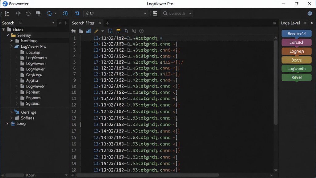Expand the LogViewer Pro tree node
Screen dimensions: 316x178
click(11, 46)
